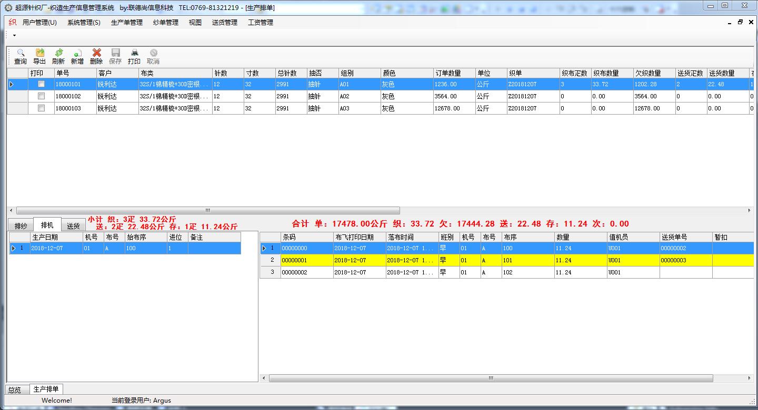Switch to the 排纱 tab
The height and width of the screenshot is (410, 758).
[x=21, y=226]
